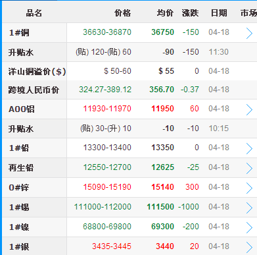
Task: Click average price 69300
Action: coord(162,227)
